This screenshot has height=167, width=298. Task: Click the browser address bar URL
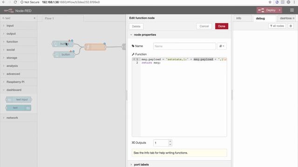coord(71,2)
